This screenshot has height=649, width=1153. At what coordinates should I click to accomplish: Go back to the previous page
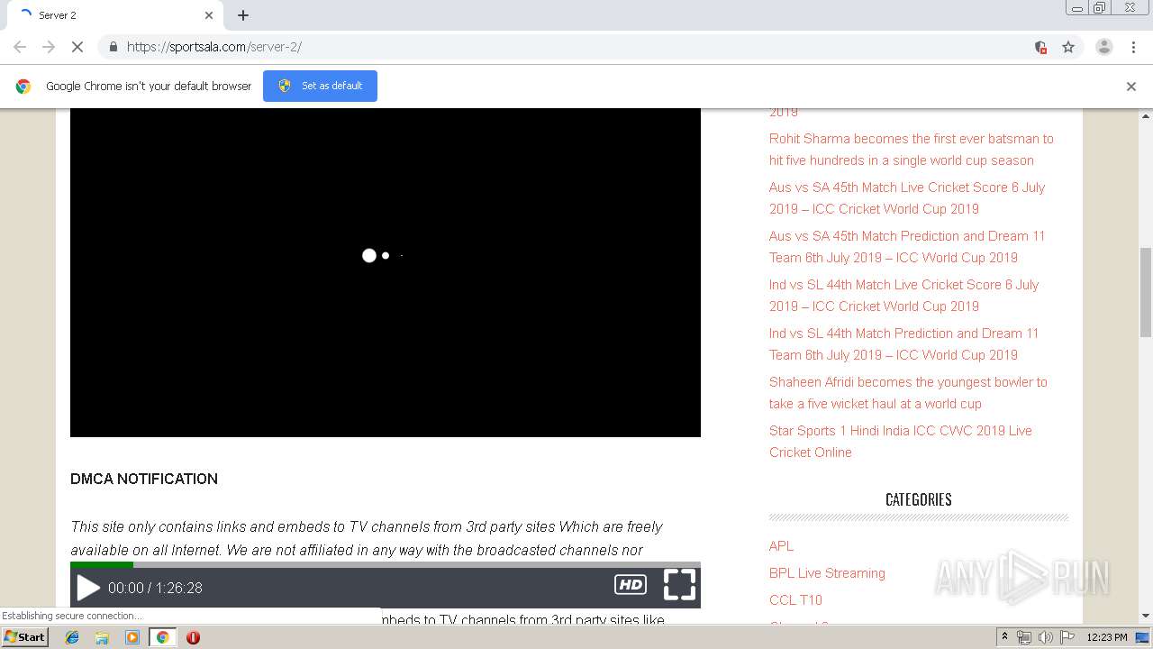(x=20, y=47)
